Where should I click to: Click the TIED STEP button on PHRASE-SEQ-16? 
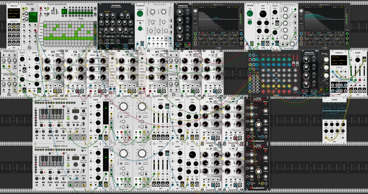(59, 125)
